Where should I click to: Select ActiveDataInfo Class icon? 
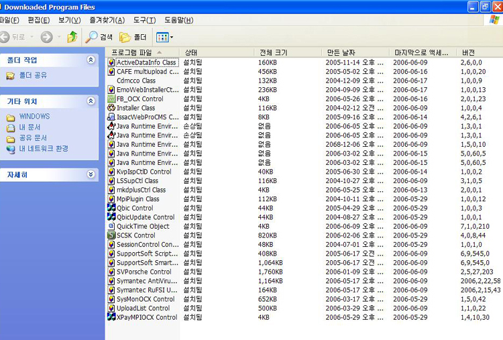pos(111,62)
